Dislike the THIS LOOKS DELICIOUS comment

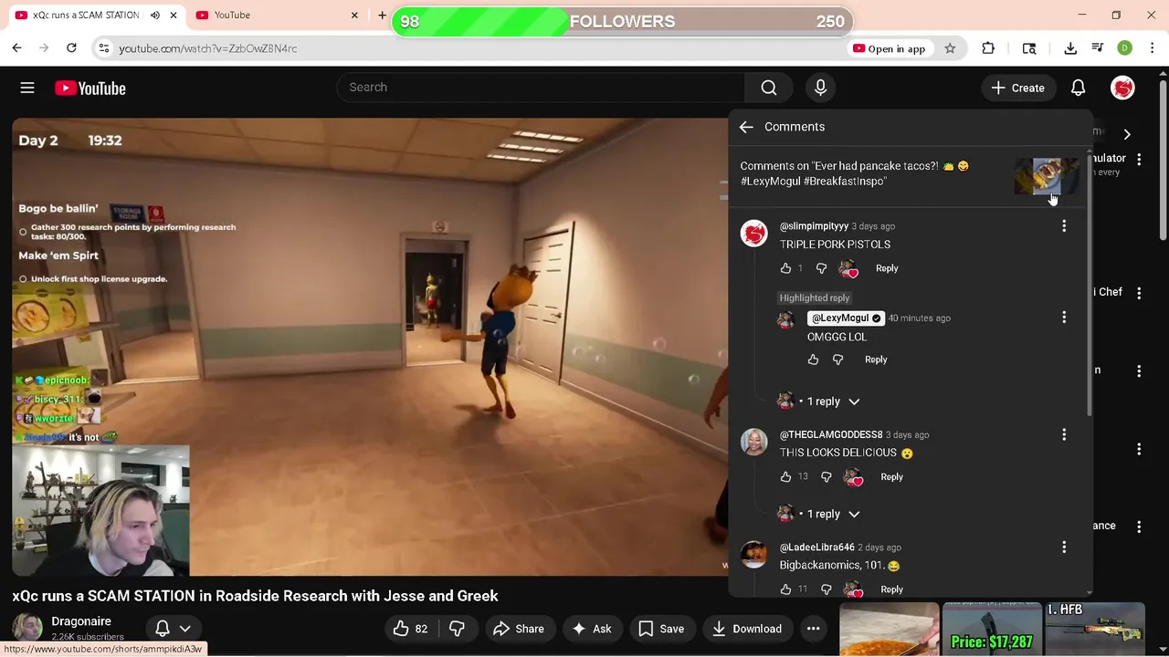tap(827, 476)
